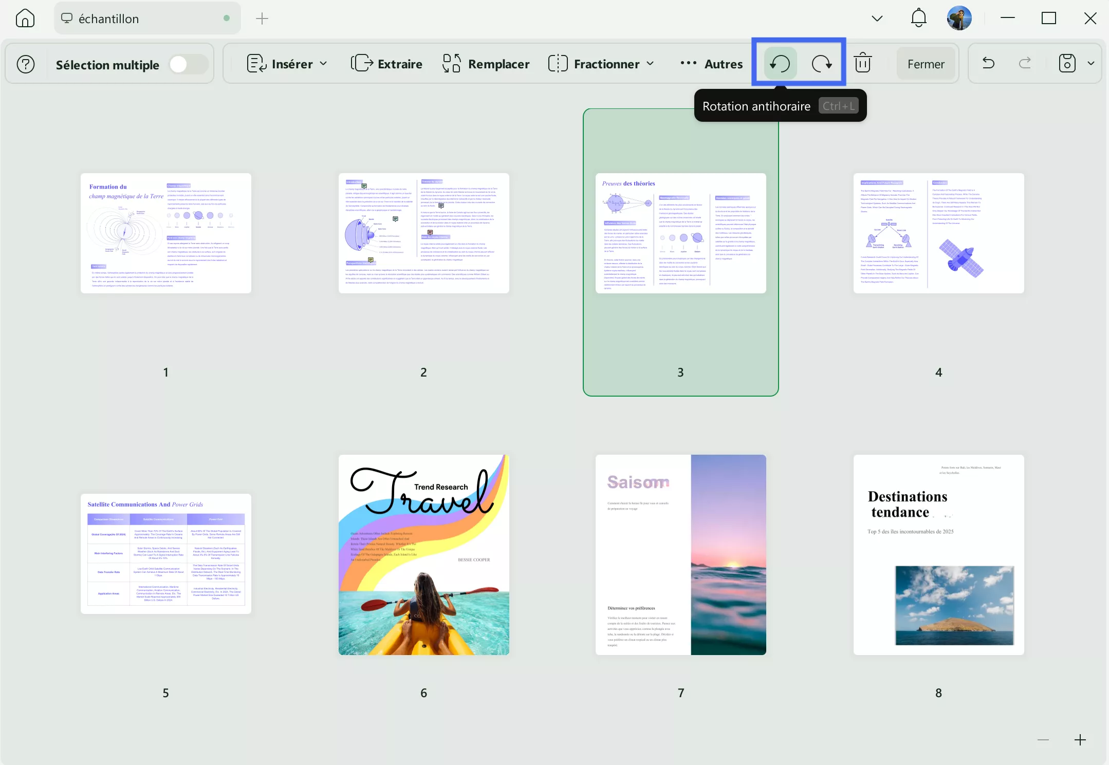Open save options dropdown arrow
Image resolution: width=1109 pixels, height=765 pixels.
click(x=1090, y=64)
